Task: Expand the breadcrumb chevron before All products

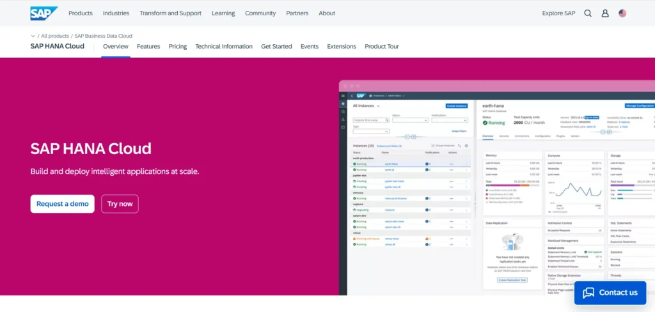Action: coord(33,36)
